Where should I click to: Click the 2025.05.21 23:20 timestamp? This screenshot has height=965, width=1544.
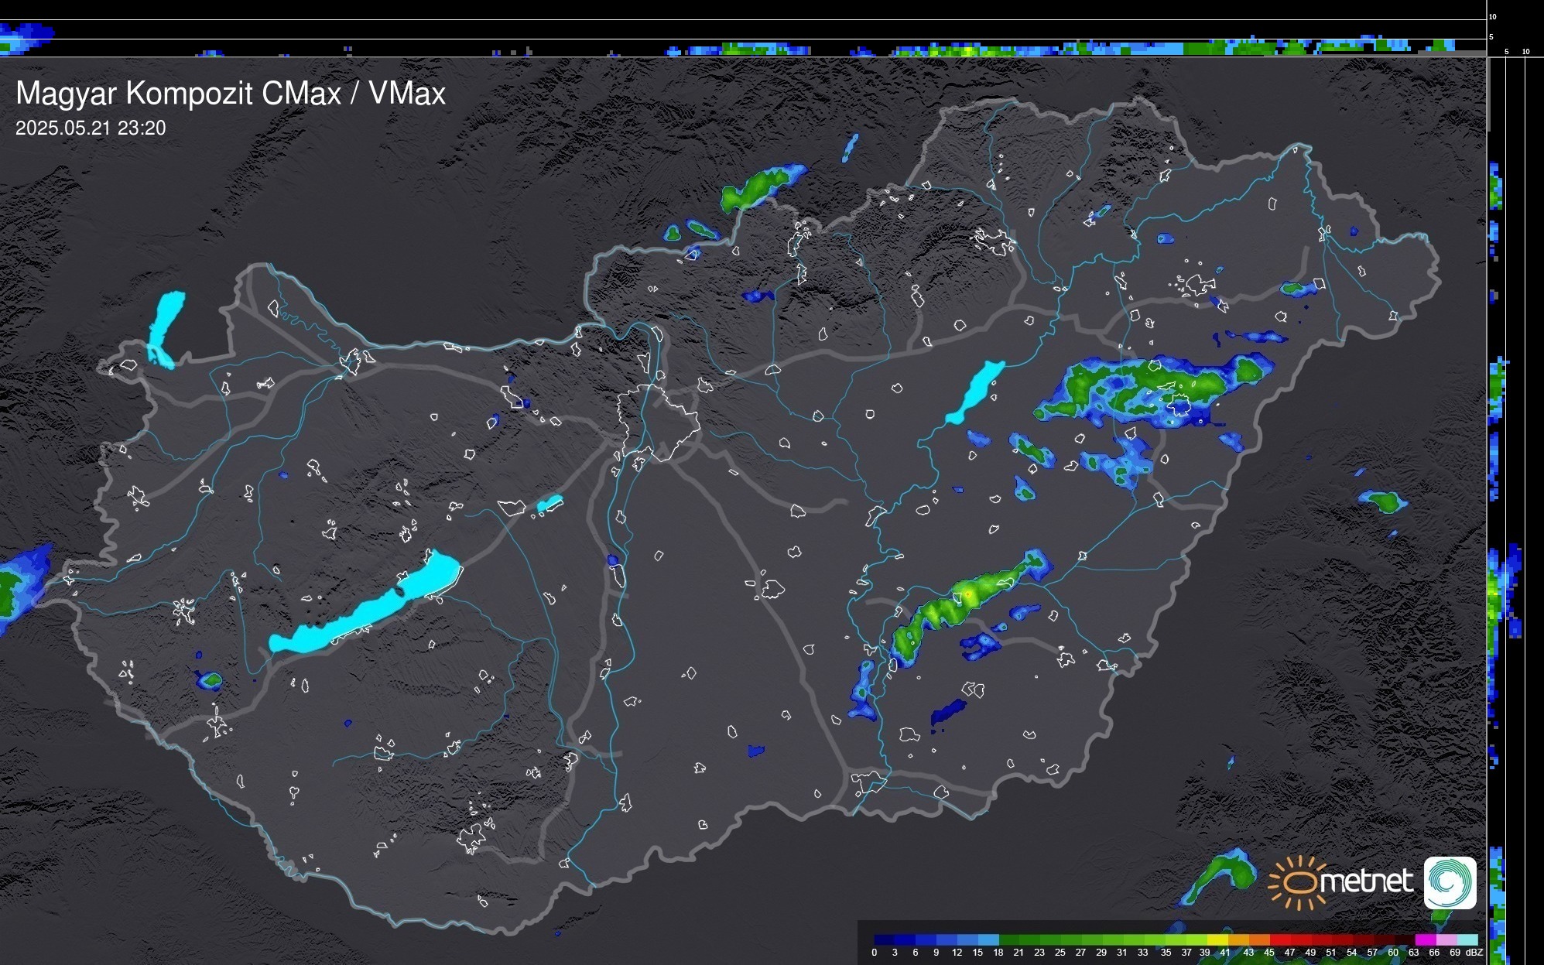pyautogui.click(x=91, y=128)
